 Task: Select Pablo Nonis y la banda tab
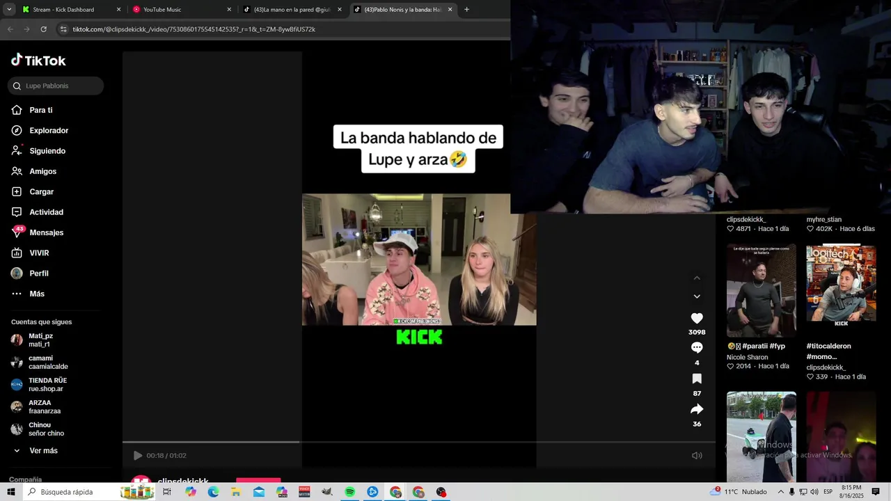(x=402, y=10)
